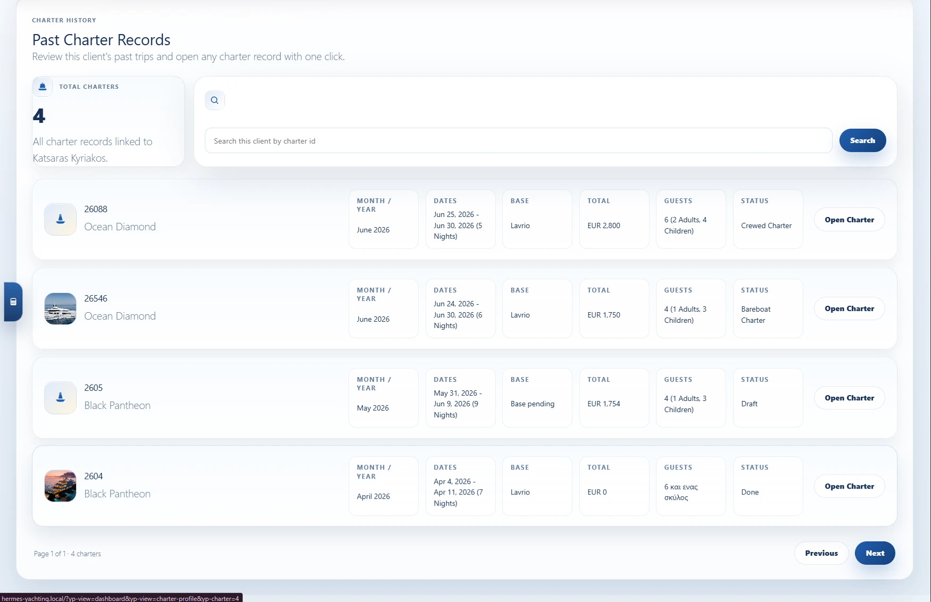Click the magnifier search icon
The image size is (931, 602).
click(x=214, y=100)
